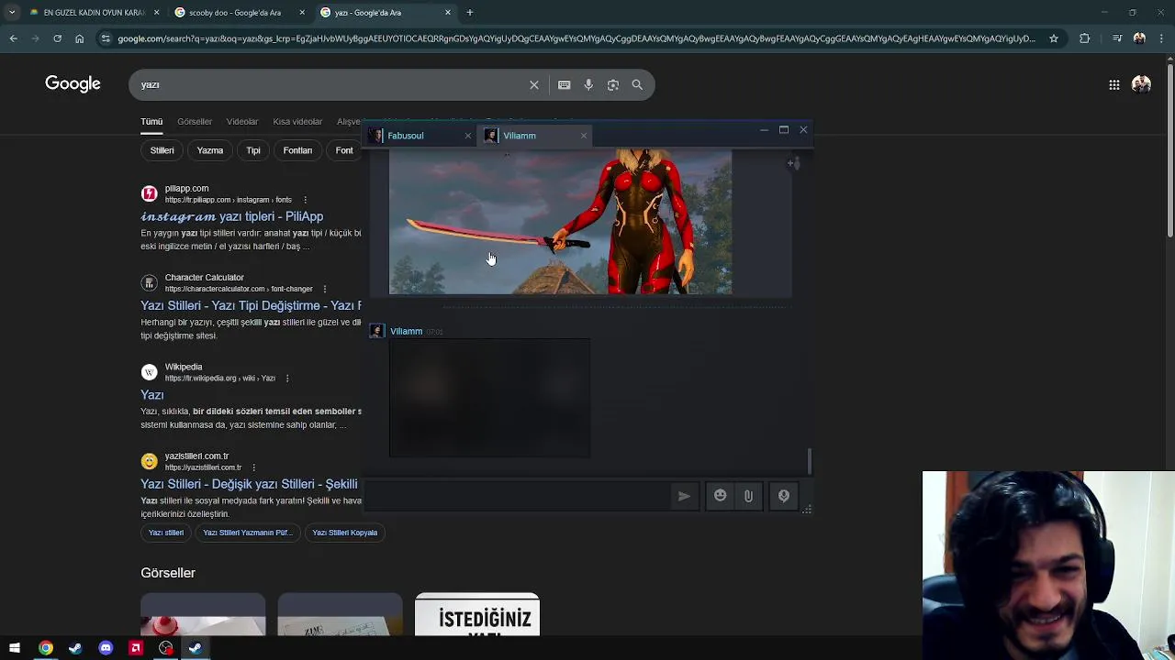
Task: Click the Font filter chip
Action: [344, 150]
